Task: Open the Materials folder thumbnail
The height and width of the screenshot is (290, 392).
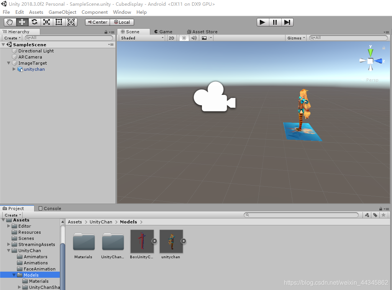Action: (84, 241)
